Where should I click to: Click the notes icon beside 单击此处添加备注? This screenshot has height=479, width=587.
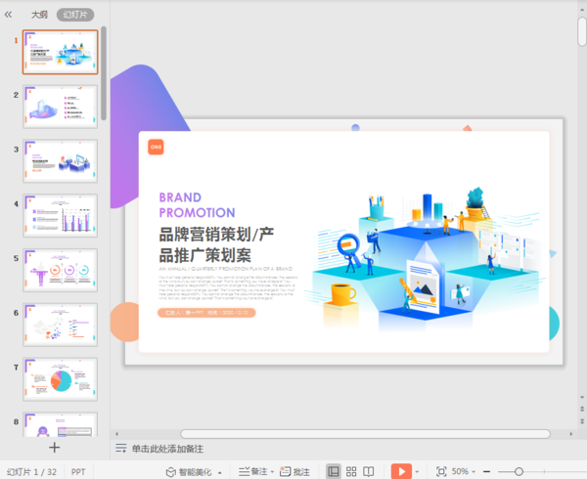click(120, 449)
